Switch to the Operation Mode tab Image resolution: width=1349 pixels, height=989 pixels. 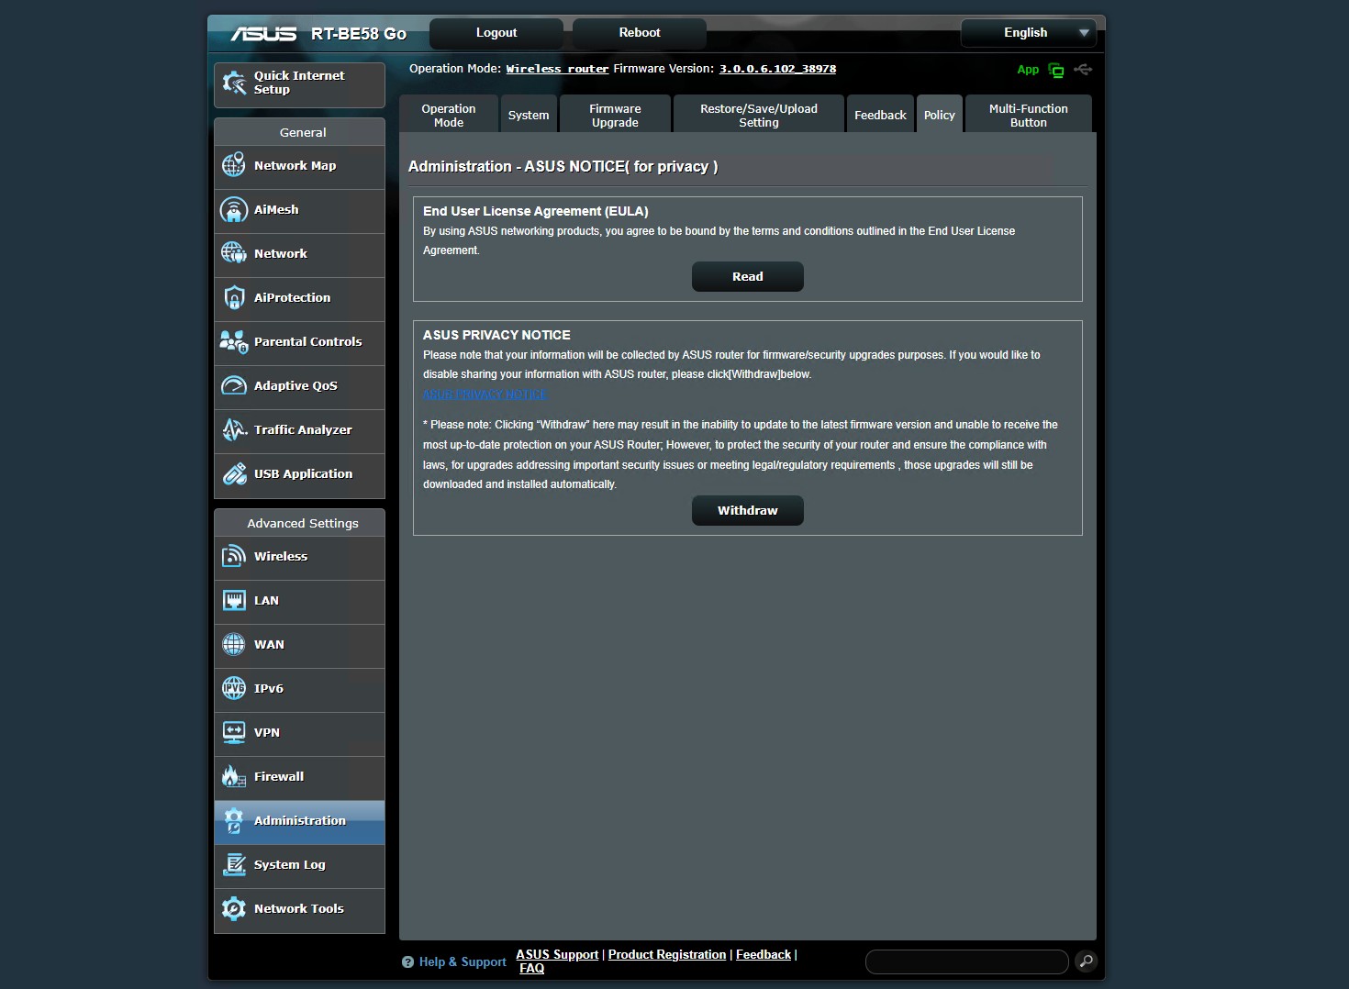click(449, 115)
